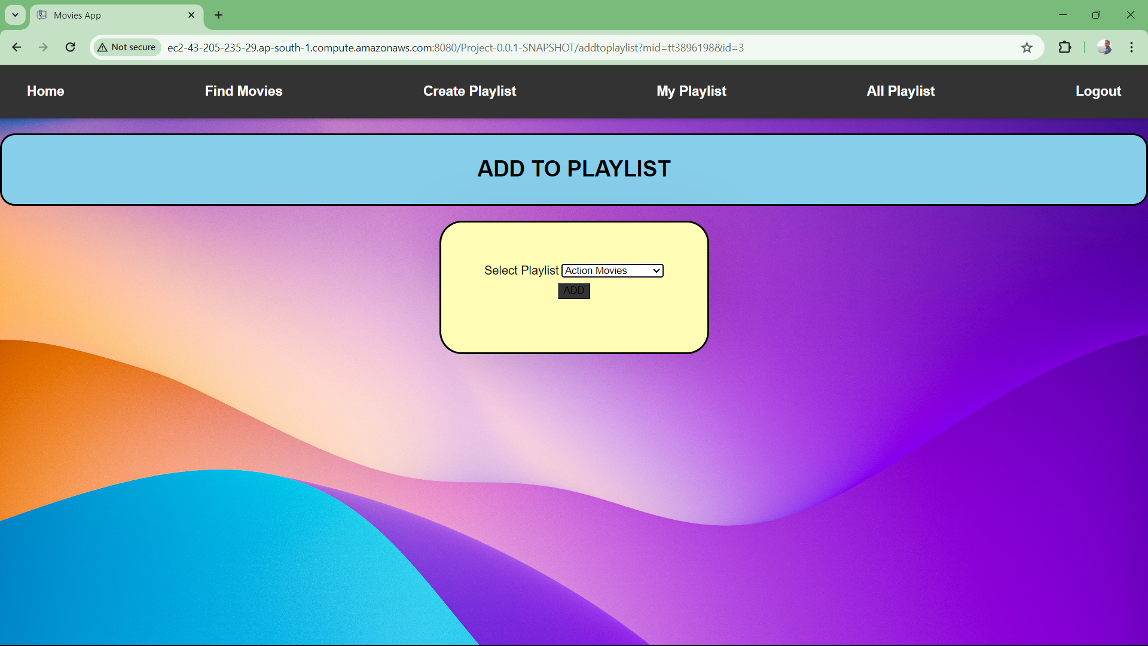Open a new browser tab
The height and width of the screenshot is (646, 1148).
click(219, 15)
